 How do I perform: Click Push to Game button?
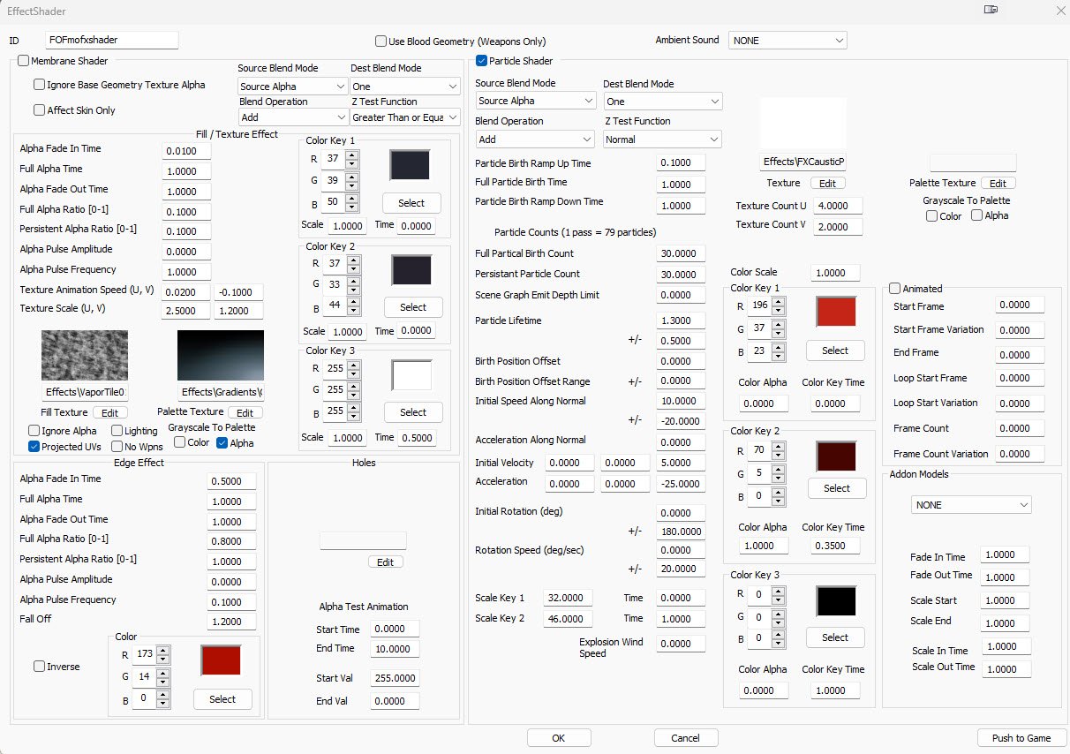point(1021,738)
